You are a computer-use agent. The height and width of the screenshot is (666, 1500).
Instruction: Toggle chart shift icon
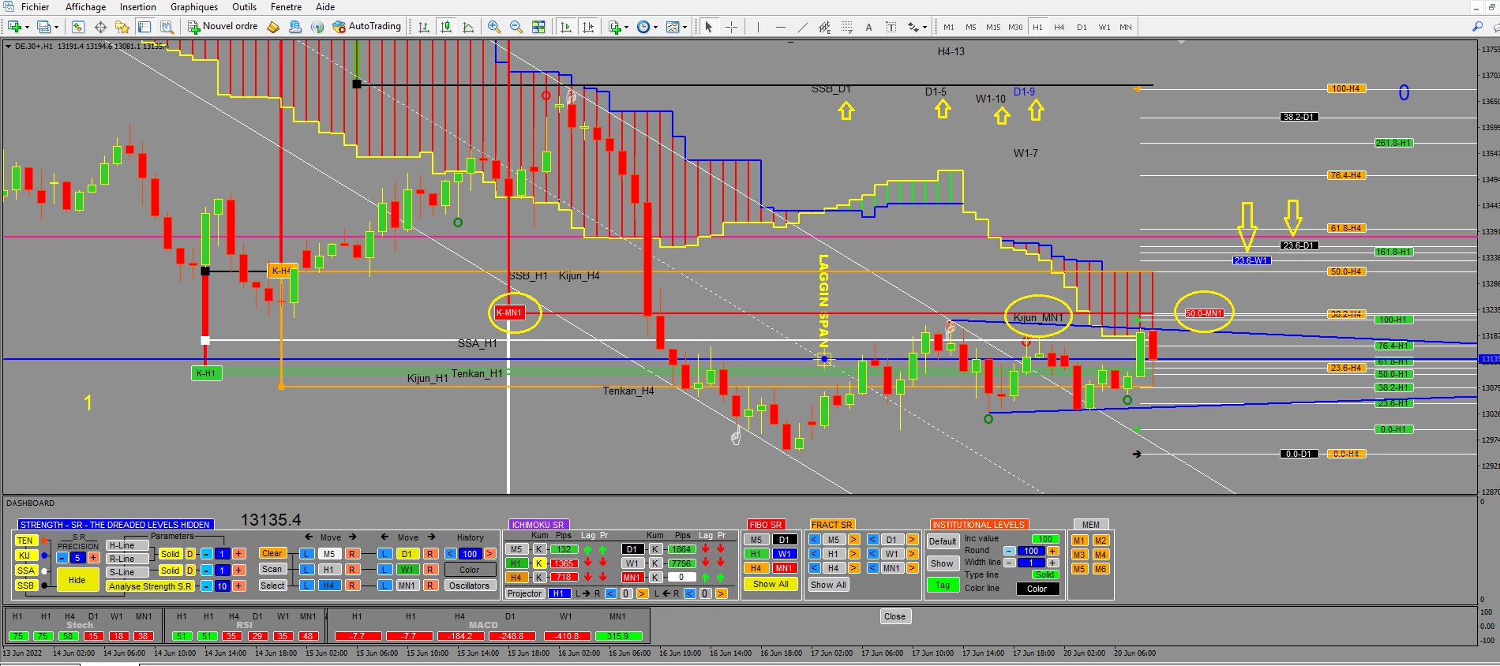588,27
